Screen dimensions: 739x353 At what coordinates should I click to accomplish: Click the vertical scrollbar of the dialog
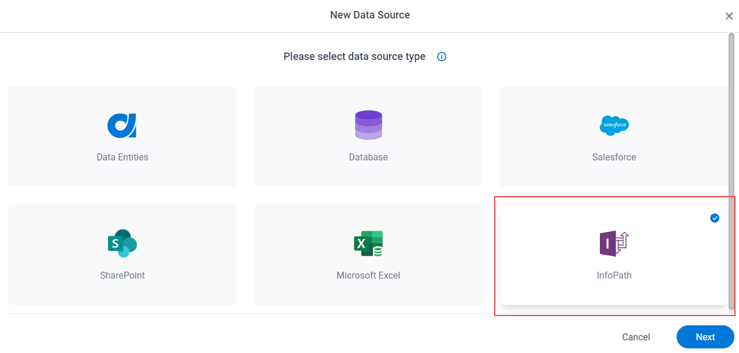(731, 171)
